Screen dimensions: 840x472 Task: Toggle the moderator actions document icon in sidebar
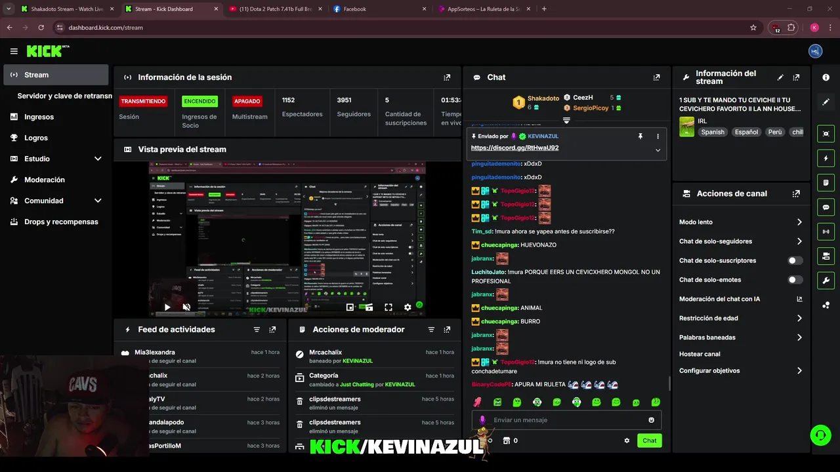coord(826,182)
